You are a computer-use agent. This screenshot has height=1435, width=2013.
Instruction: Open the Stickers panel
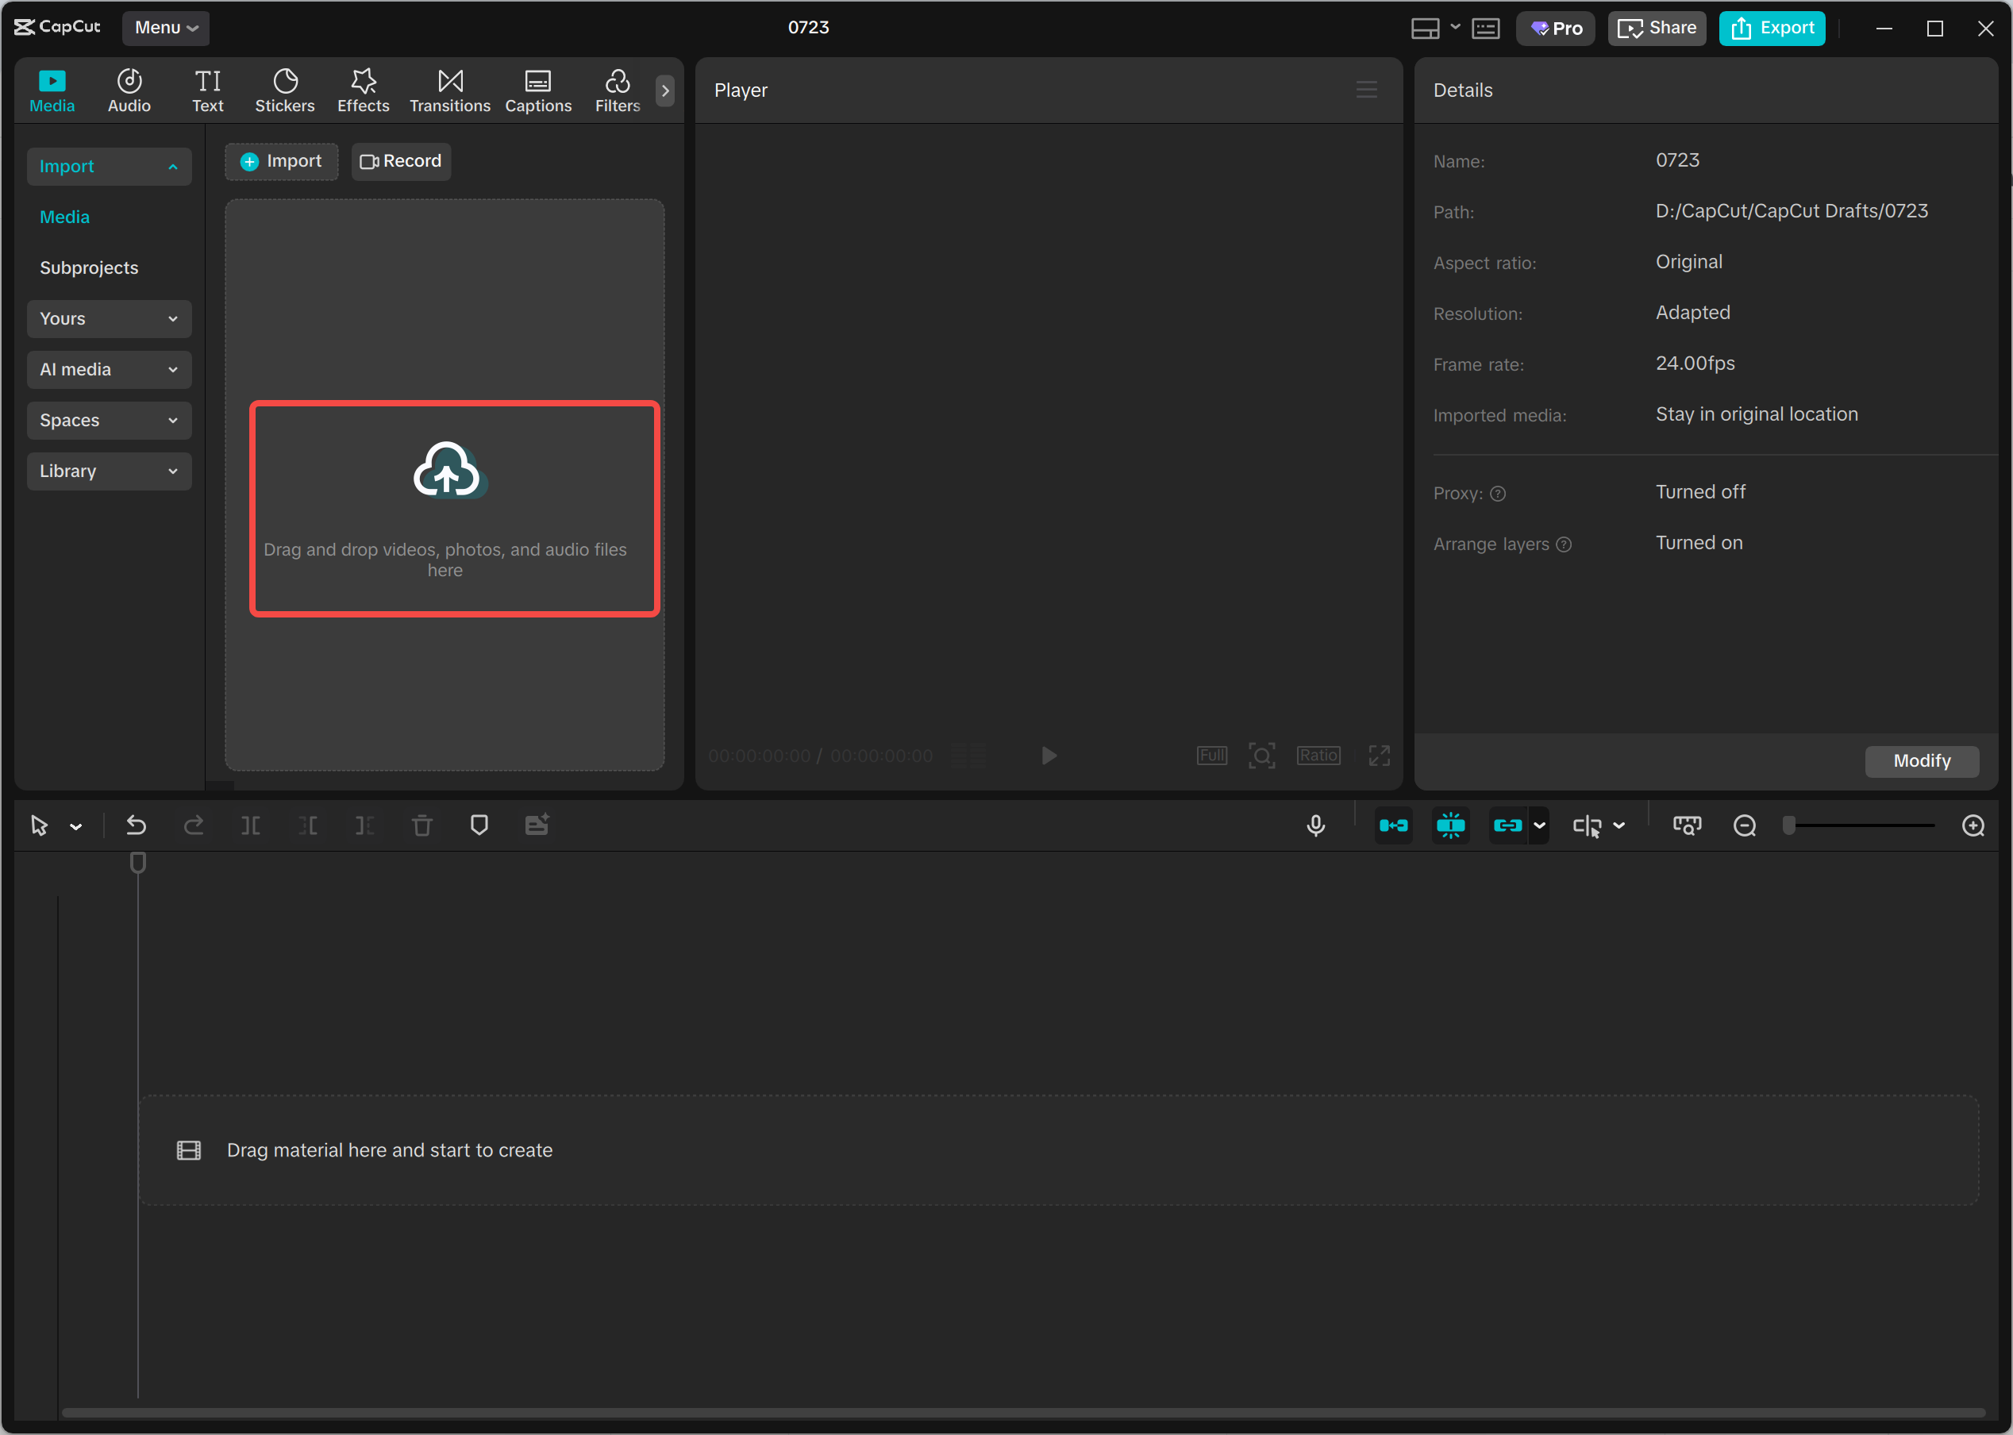click(x=284, y=88)
